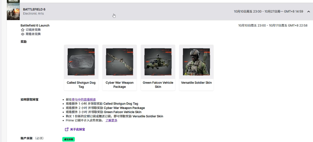Open the Cyber War Weapon Package image
The height and width of the screenshot is (142, 313).
[x=120, y=62]
